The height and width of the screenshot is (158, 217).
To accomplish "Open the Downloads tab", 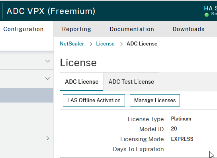I will 188,29.
